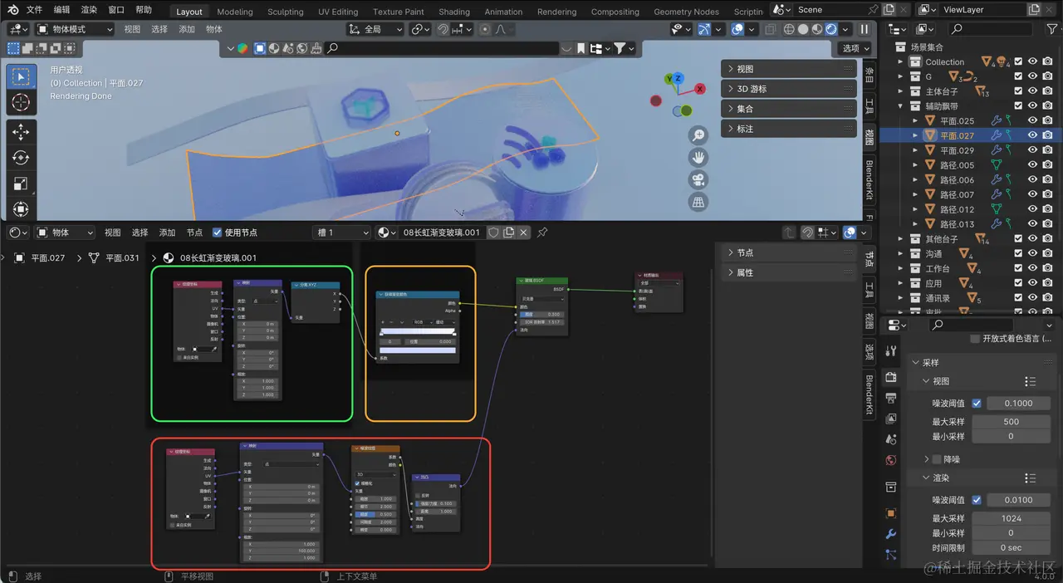This screenshot has width=1063, height=583.
Task: Open the 物体模式 mode dropdown
Action: tap(74, 29)
